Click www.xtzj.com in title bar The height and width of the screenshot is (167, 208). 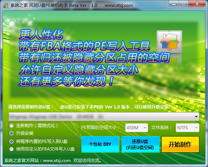coord(119,5)
